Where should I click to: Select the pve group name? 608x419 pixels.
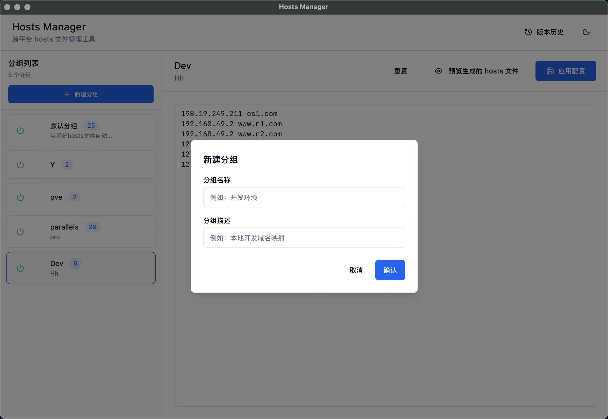click(56, 197)
